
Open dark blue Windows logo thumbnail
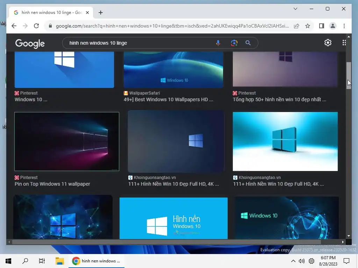point(176,141)
